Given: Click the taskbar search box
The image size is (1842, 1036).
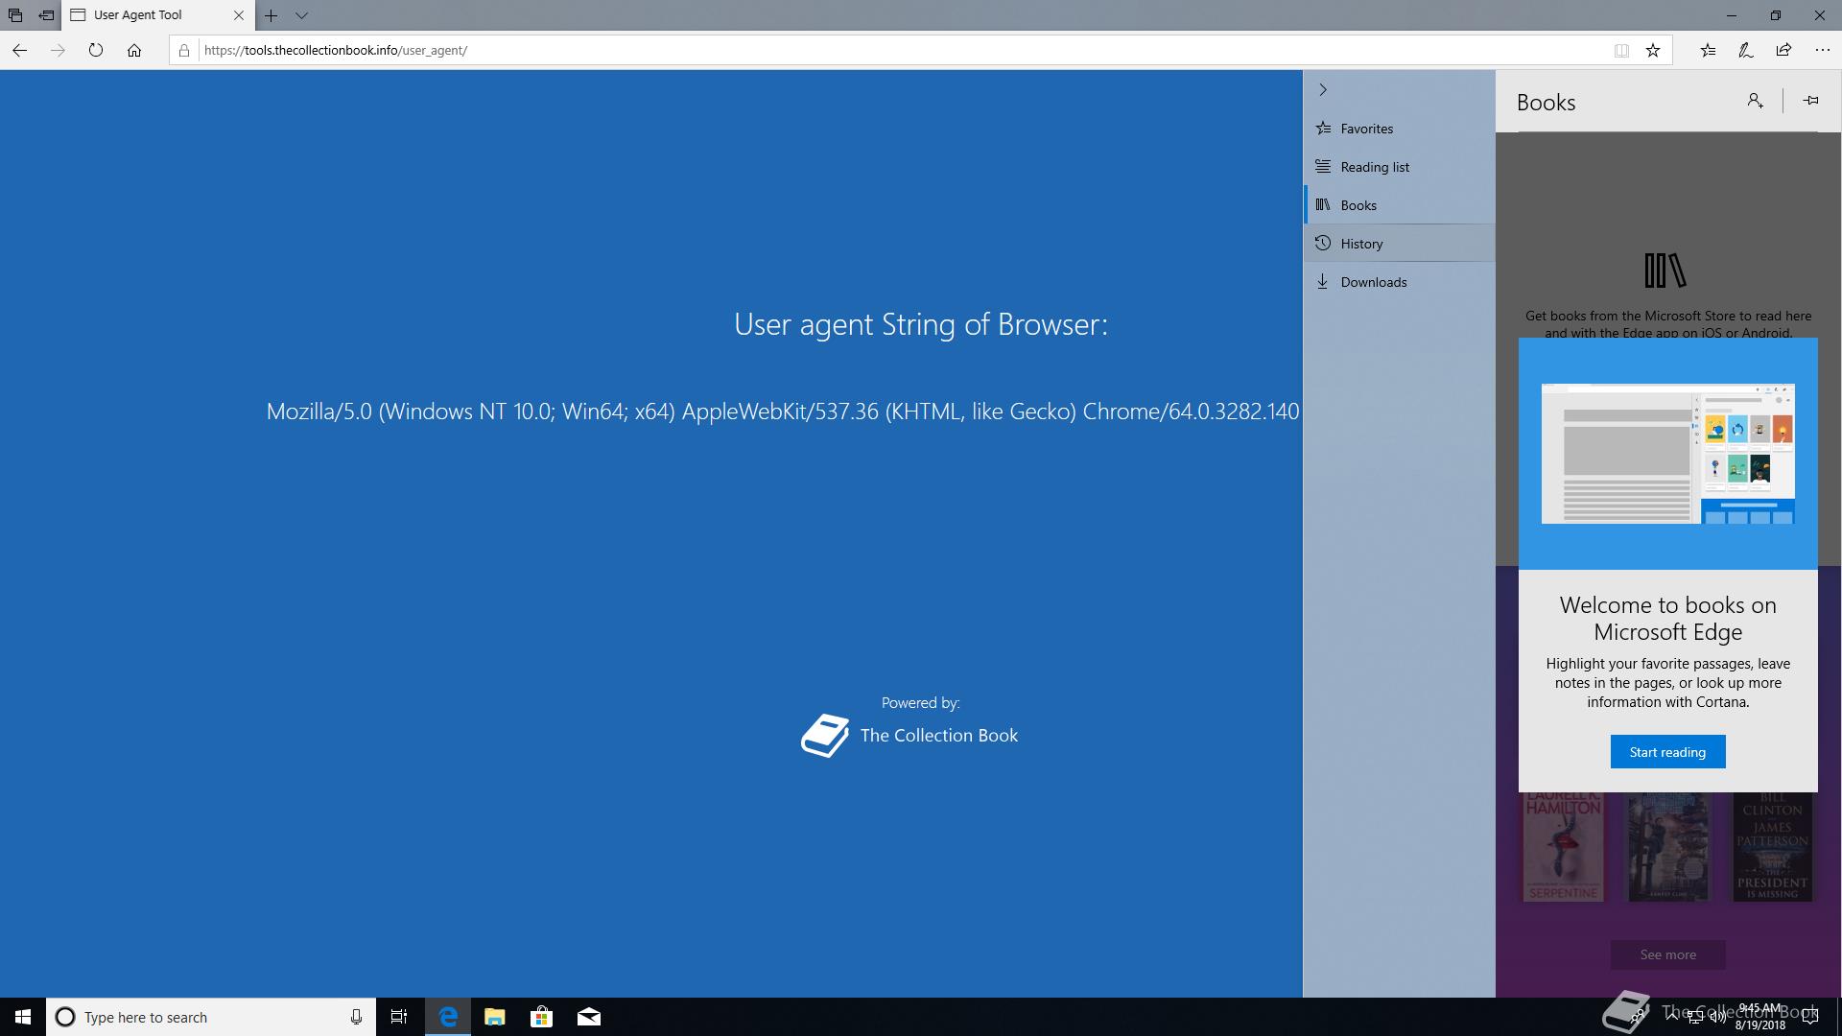Looking at the screenshot, I should (x=211, y=1017).
